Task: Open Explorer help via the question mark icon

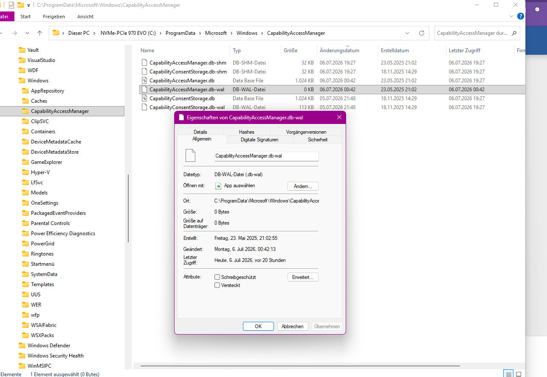Action: 520,16
